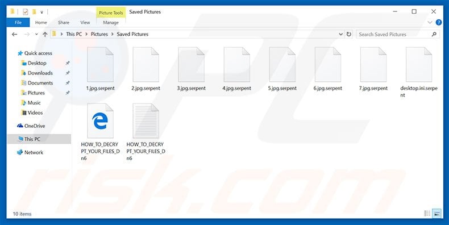Viewport: 449px width, 225px height.
Task: Open the Home ribbon tab
Action: tap(41, 22)
